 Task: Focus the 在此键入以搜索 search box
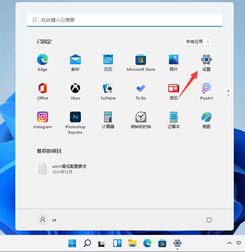tap(125, 20)
